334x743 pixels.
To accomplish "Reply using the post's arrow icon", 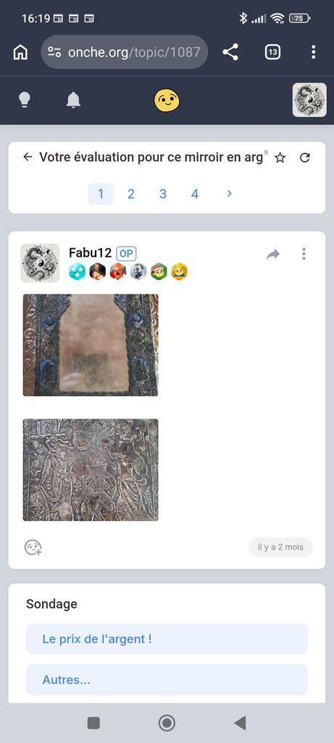I will tap(273, 255).
